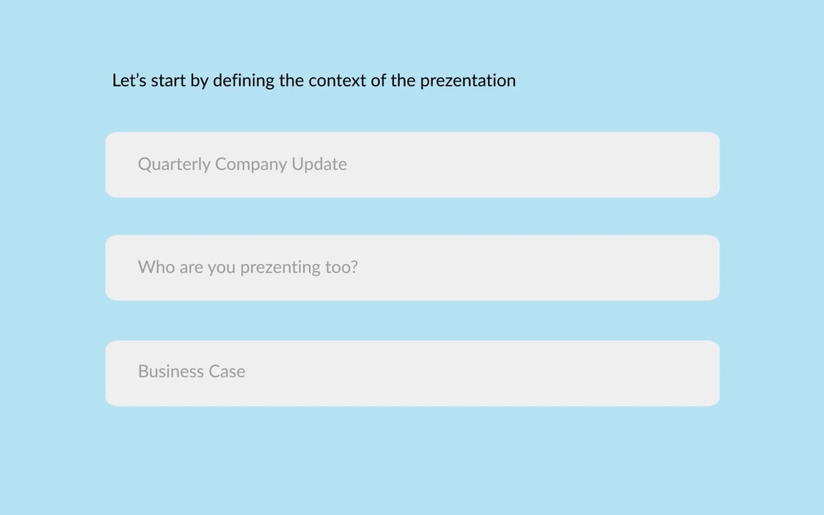This screenshot has height=515, width=824.
Task: Focus the 'Who are you prezenting too?' field
Action: [x=413, y=268]
